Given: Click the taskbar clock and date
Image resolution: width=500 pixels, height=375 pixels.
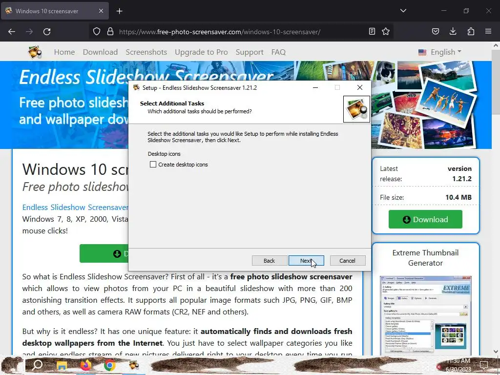Looking at the screenshot, I should point(458,365).
